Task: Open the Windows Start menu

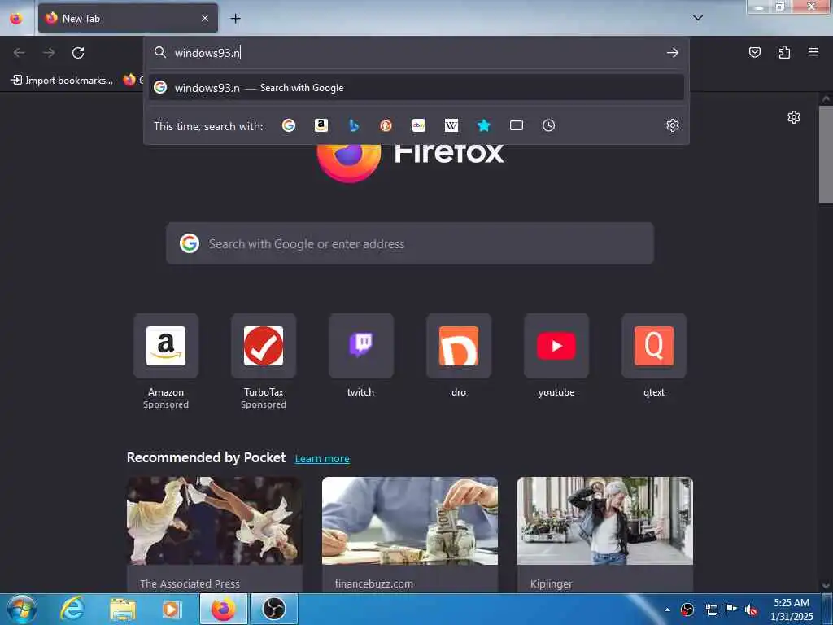Action: point(21,609)
